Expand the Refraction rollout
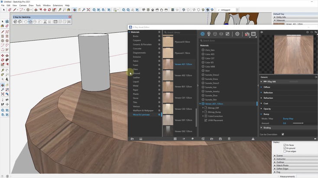 pos(261,98)
